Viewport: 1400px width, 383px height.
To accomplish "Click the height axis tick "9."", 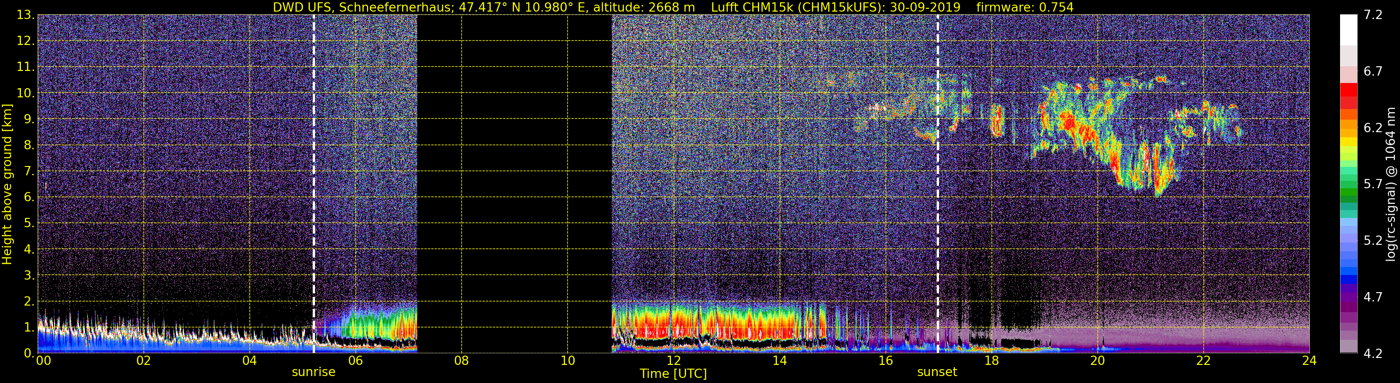I will (x=28, y=119).
